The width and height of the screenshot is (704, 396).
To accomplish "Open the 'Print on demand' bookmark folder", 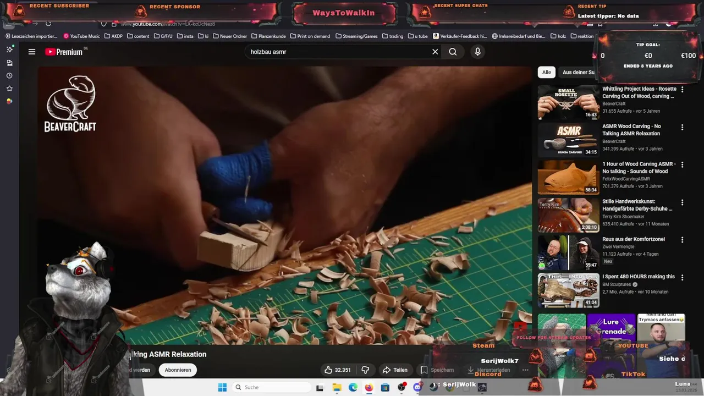I will tap(310, 36).
